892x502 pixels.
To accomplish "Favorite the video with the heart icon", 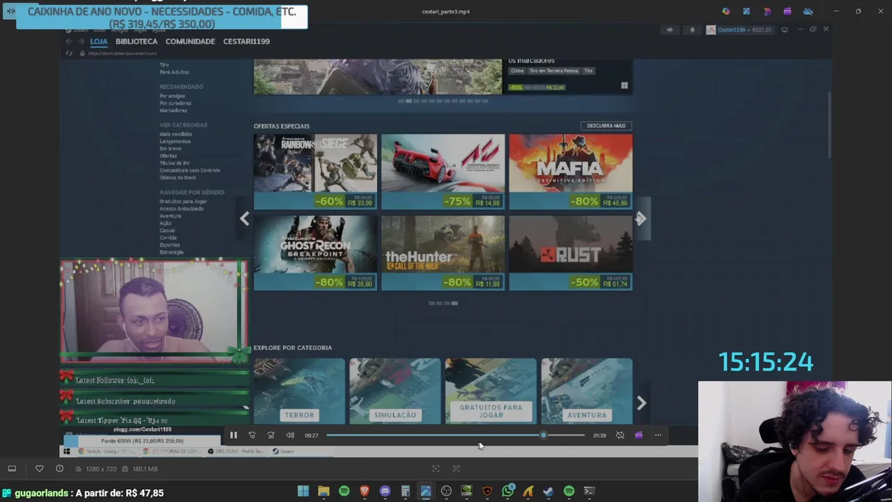I will (x=39, y=469).
